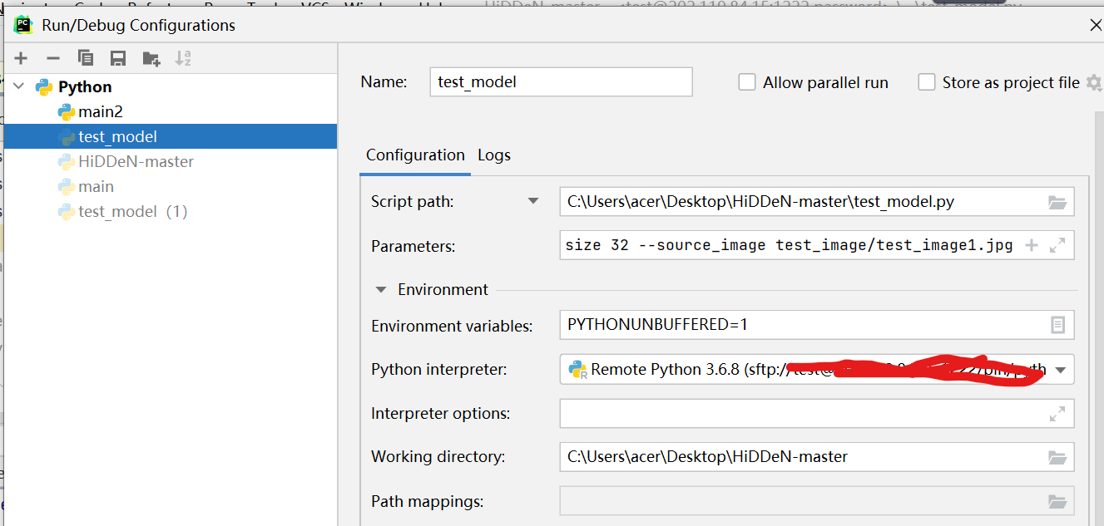Browse working directory folder icon
Image resolution: width=1104 pixels, height=526 pixels.
click(x=1057, y=457)
